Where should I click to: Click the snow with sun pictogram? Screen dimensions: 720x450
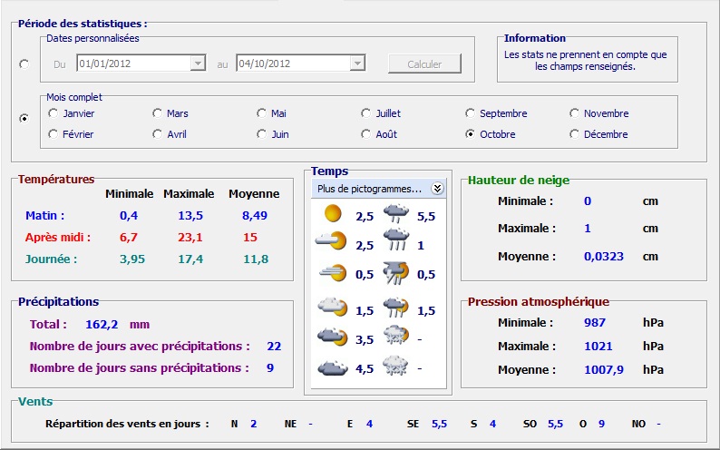tap(395, 335)
